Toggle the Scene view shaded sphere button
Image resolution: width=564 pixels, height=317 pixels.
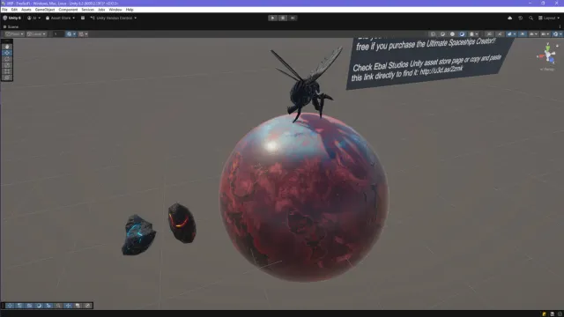click(462, 34)
